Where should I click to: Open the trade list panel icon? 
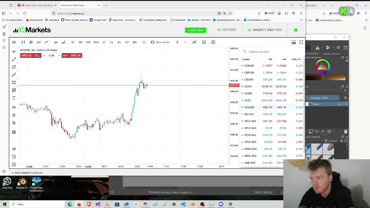pos(14,149)
